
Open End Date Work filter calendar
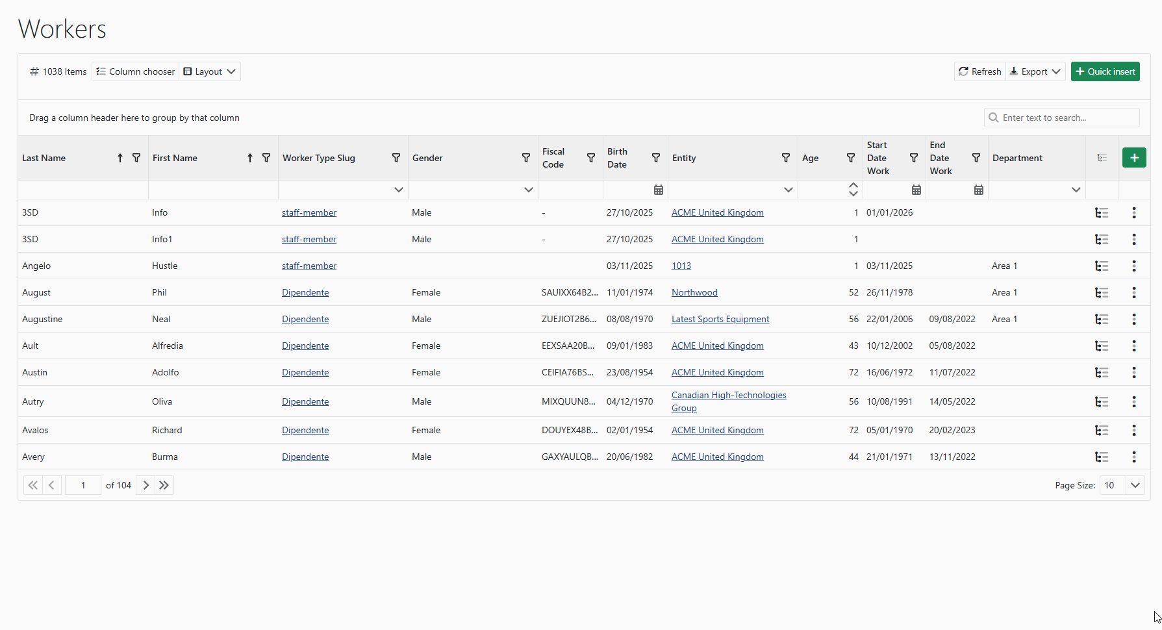(x=978, y=190)
